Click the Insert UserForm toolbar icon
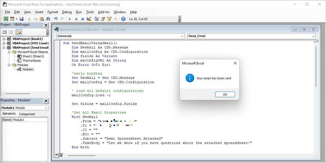 (x=12, y=19)
